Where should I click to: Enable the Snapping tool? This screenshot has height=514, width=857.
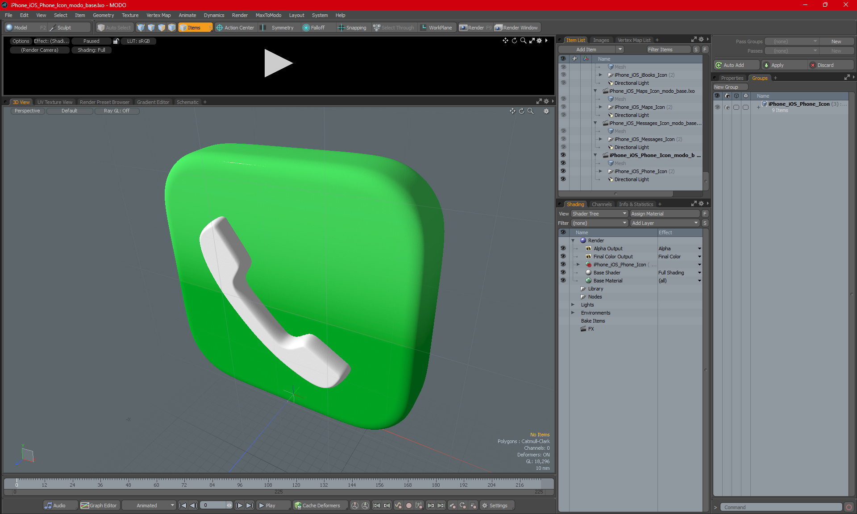click(352, 28)
